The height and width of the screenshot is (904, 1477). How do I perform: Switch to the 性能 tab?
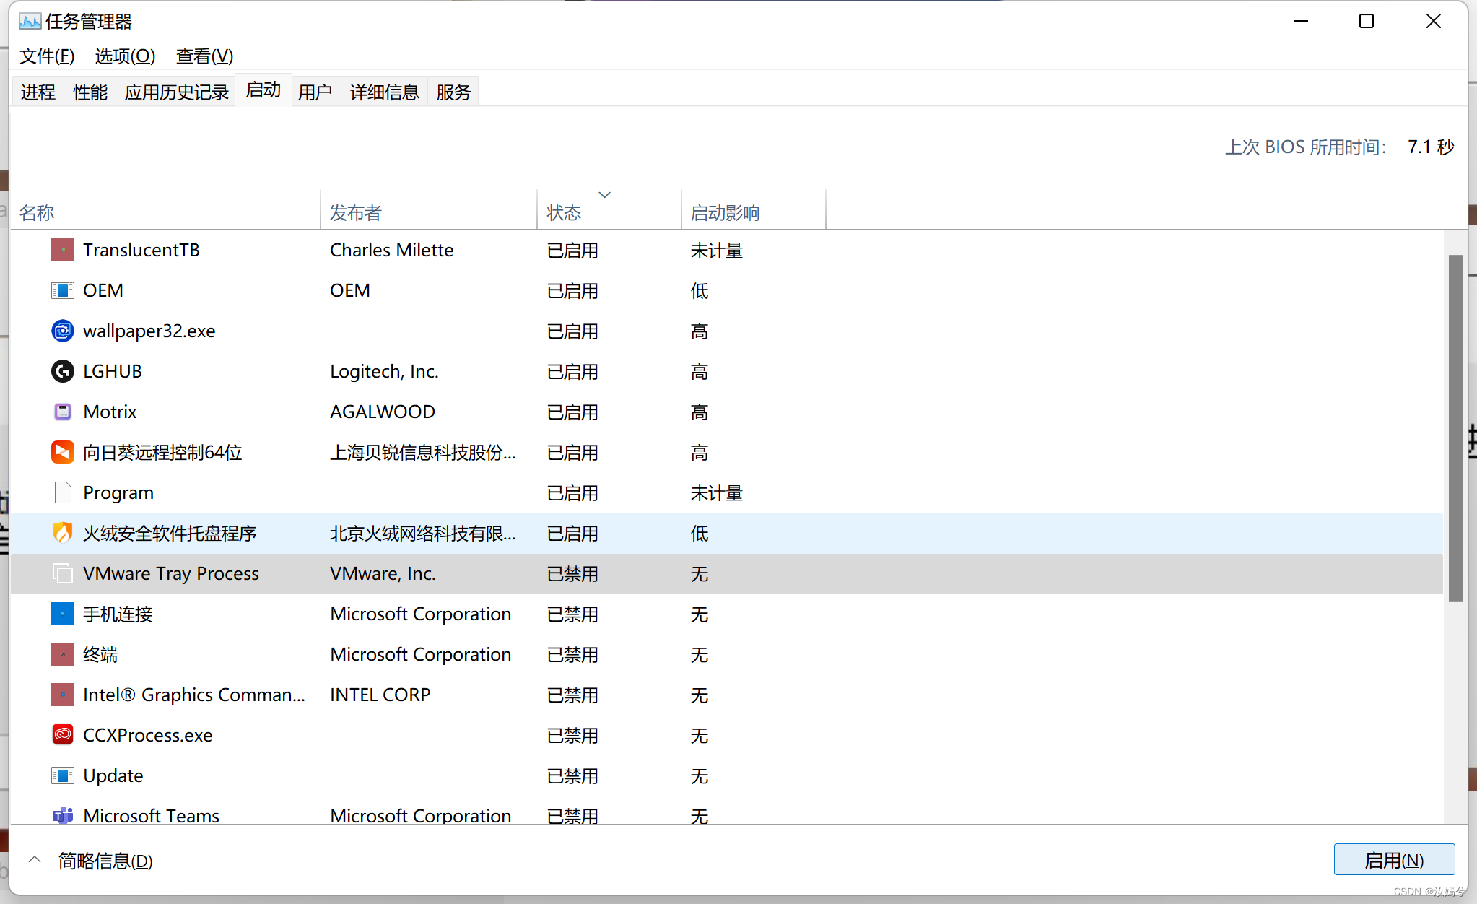[90, 92]
